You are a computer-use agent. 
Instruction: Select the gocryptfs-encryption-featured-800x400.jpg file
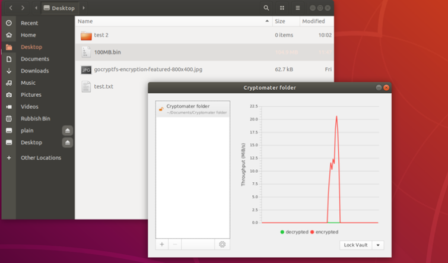204,69
